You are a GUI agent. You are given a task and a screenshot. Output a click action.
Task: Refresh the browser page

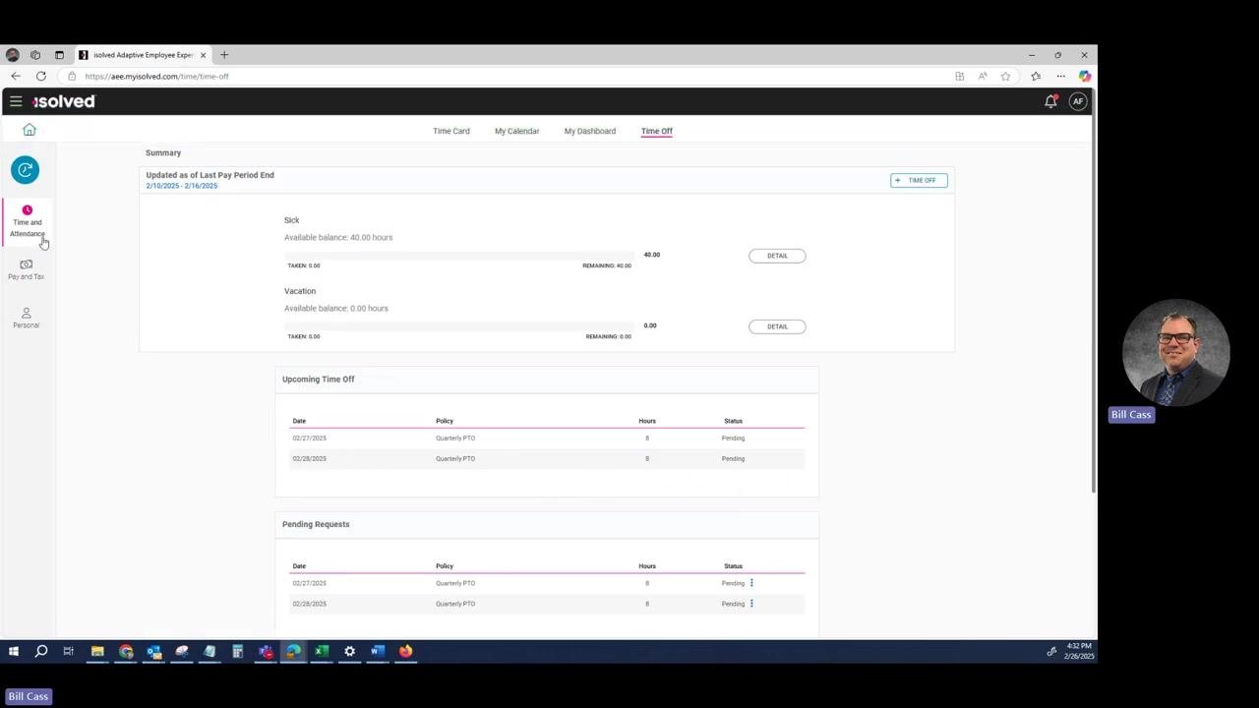coord(40,76)
